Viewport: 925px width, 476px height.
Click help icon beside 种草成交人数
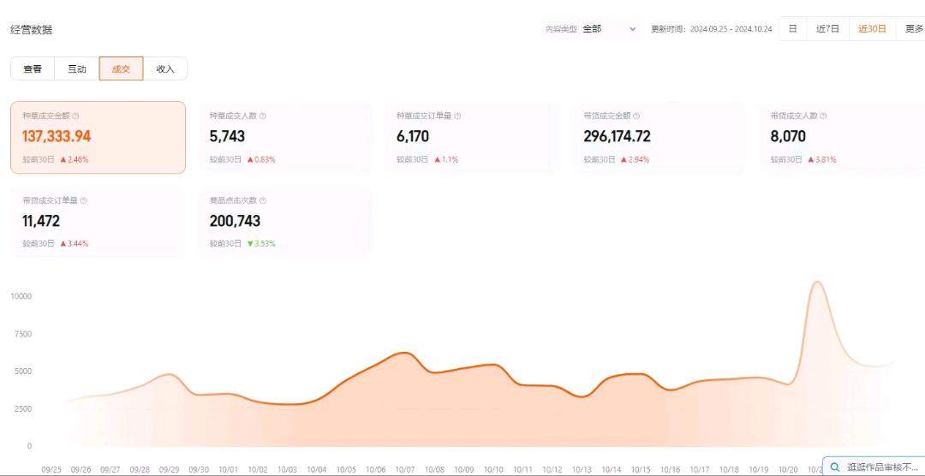coord(263,116)
